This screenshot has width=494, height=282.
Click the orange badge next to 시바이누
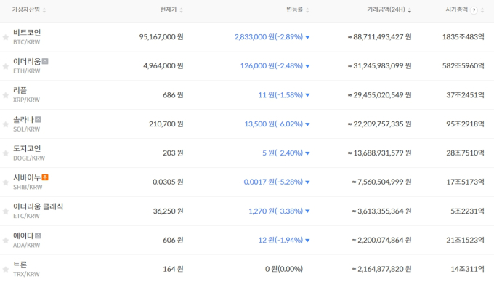click(x=45, y=177)
